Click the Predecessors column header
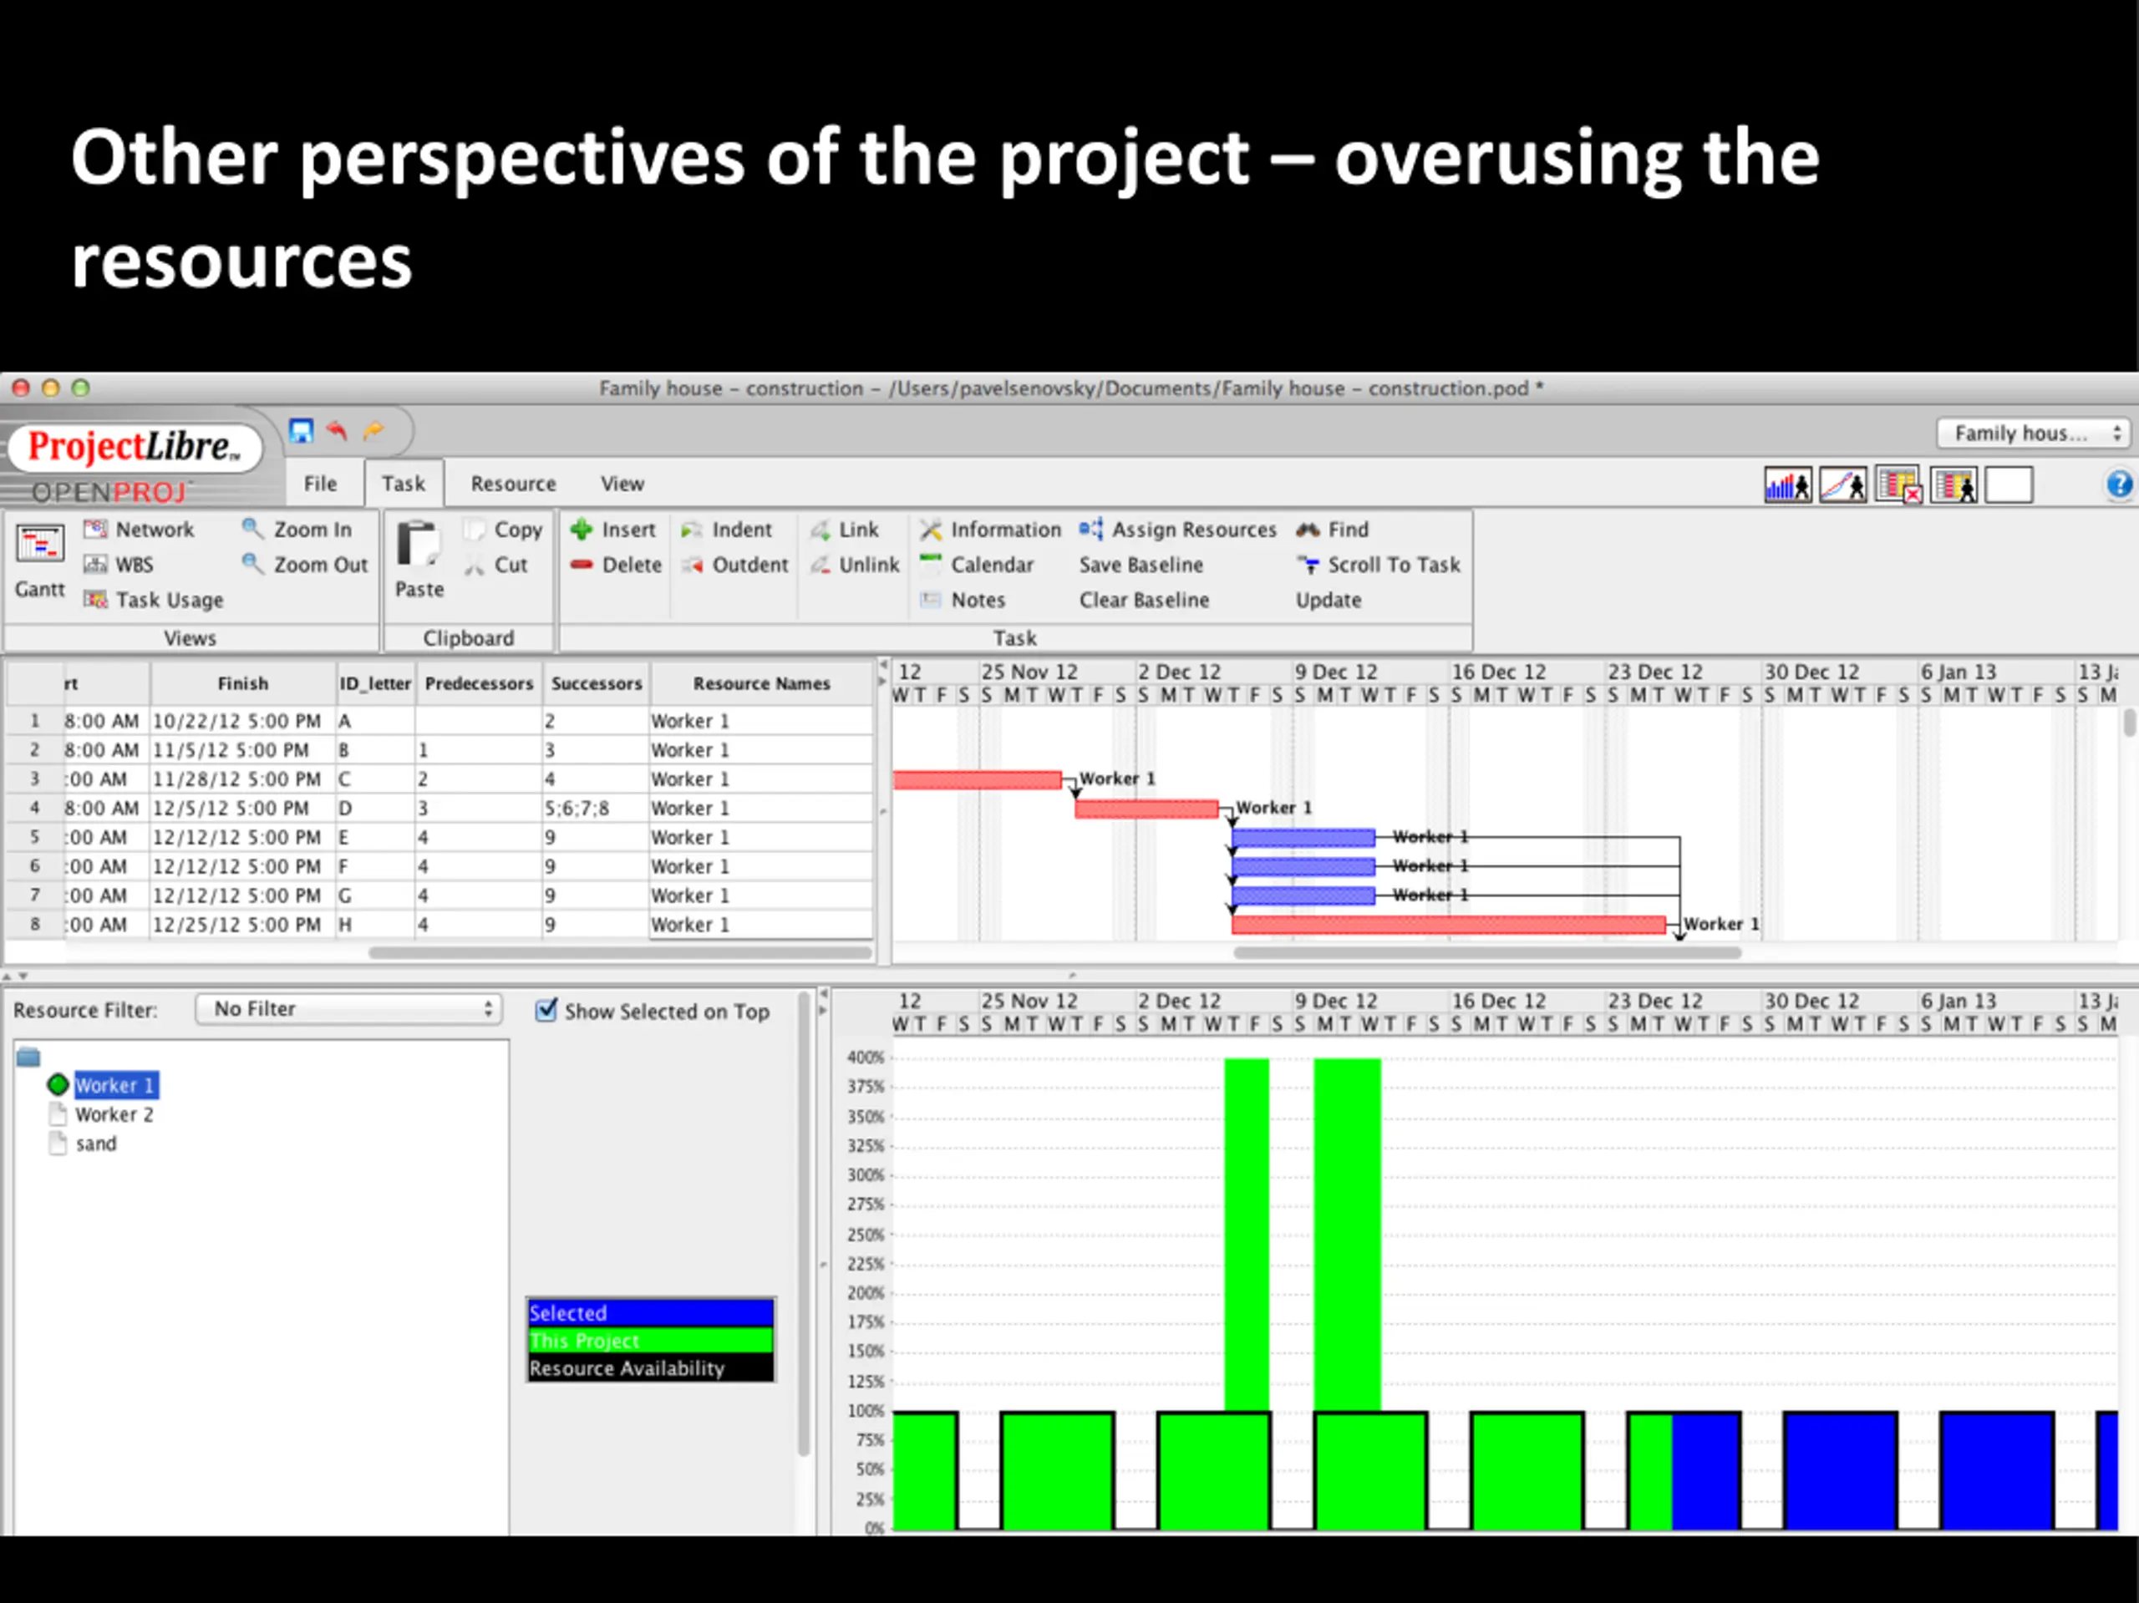This screenshot has width=2139, height=1603. click(x=479, y=683)
